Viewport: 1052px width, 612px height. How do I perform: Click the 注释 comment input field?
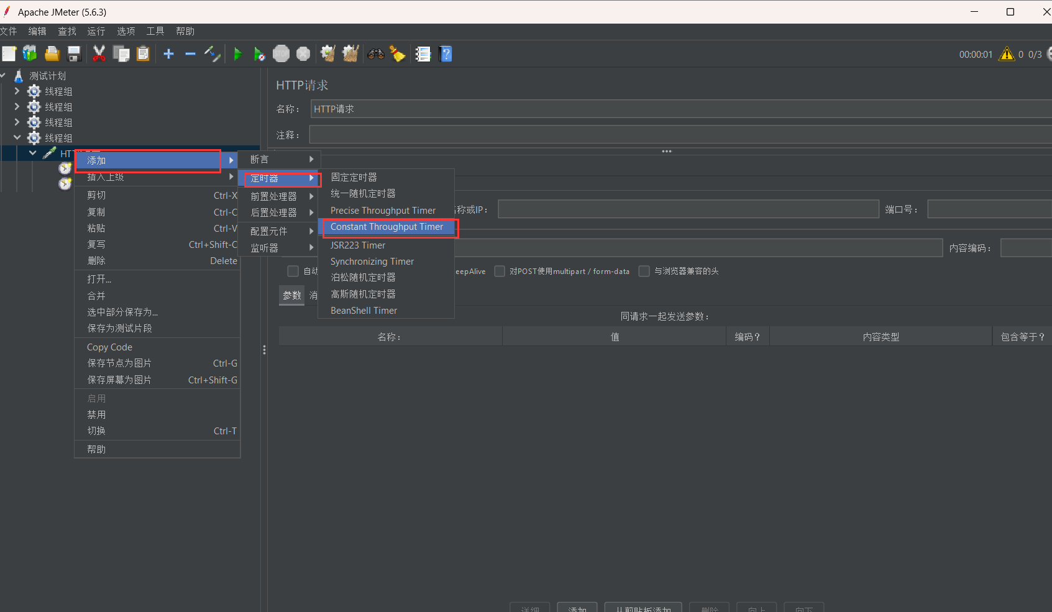point(680,135)
